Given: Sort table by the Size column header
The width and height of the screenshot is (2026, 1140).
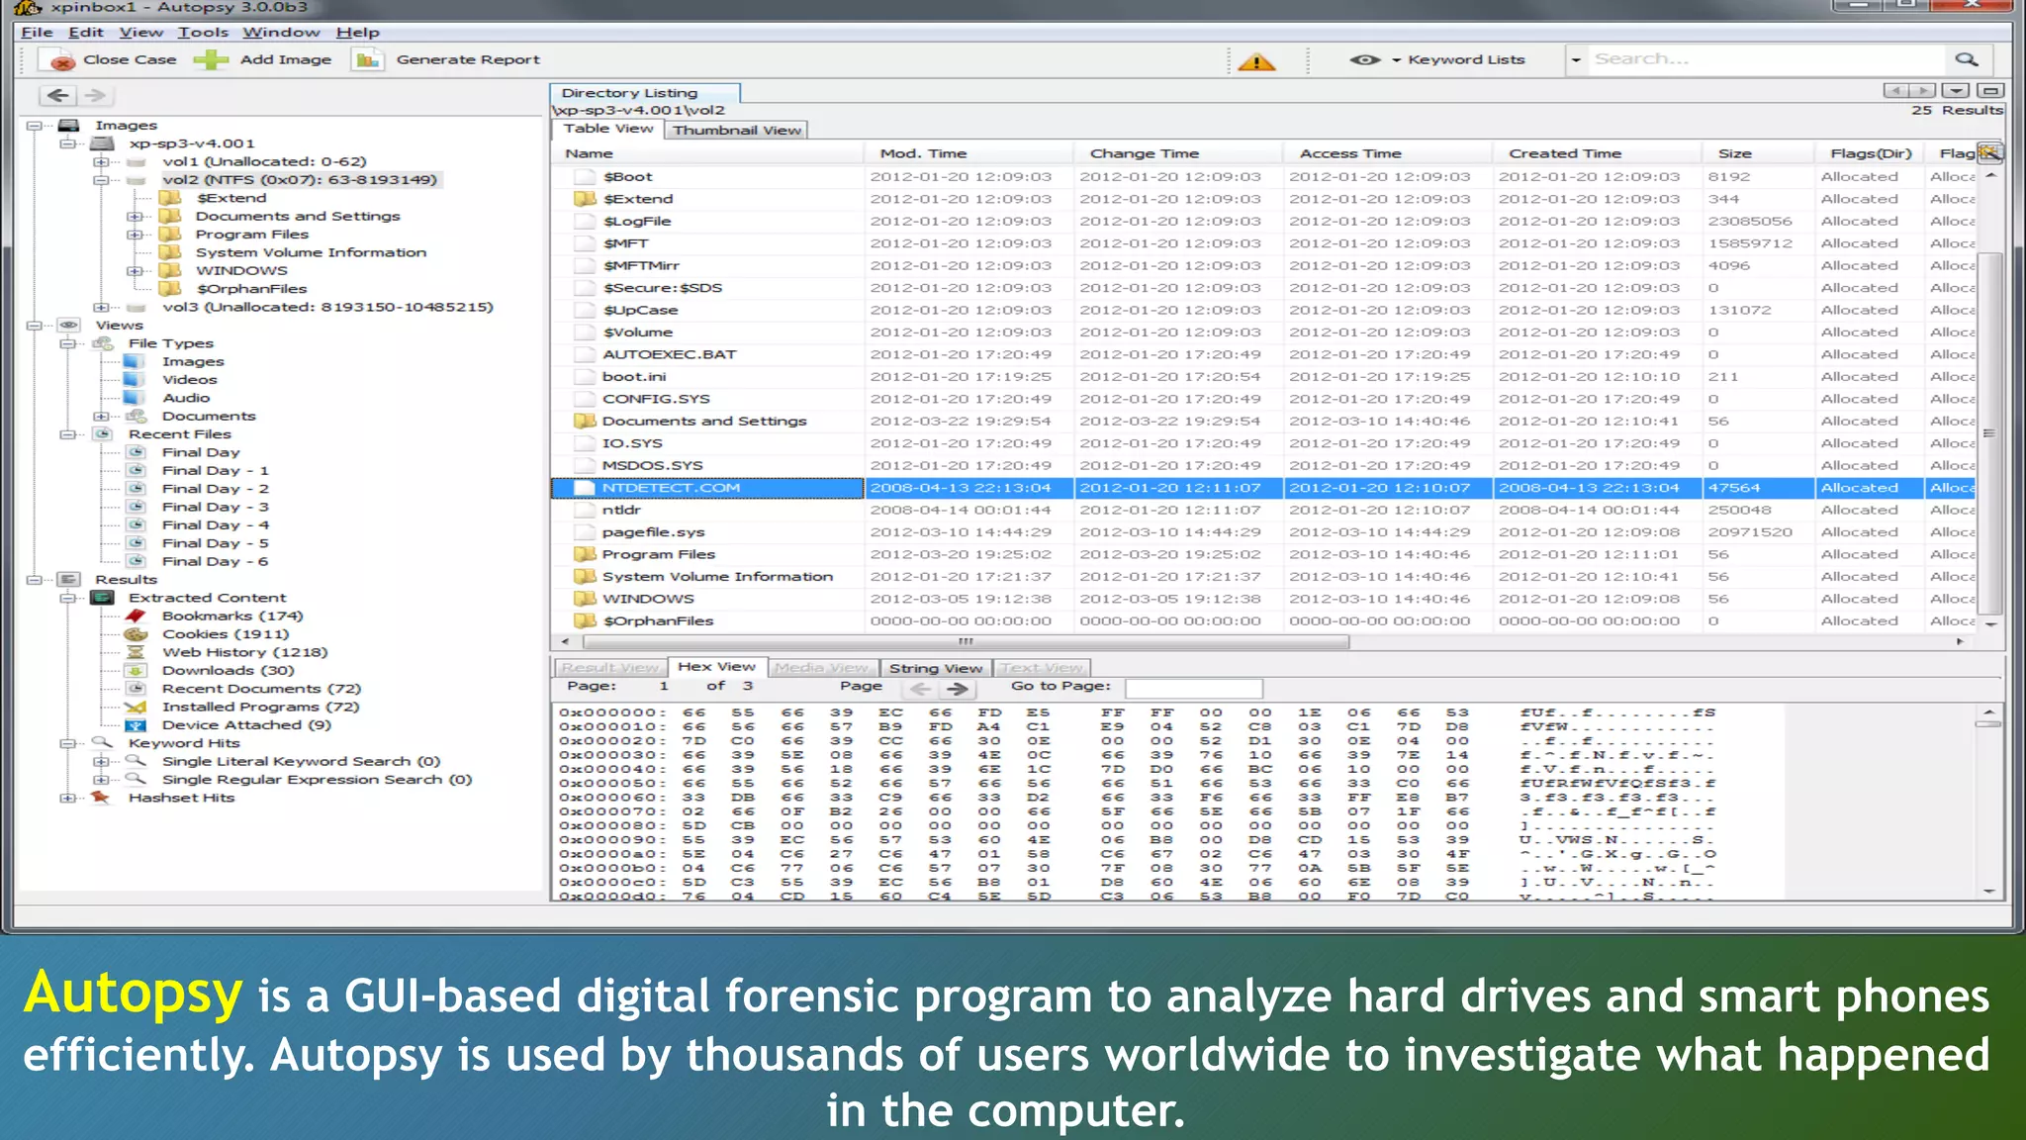Looking at the screenshot, I should point(1757,153).
